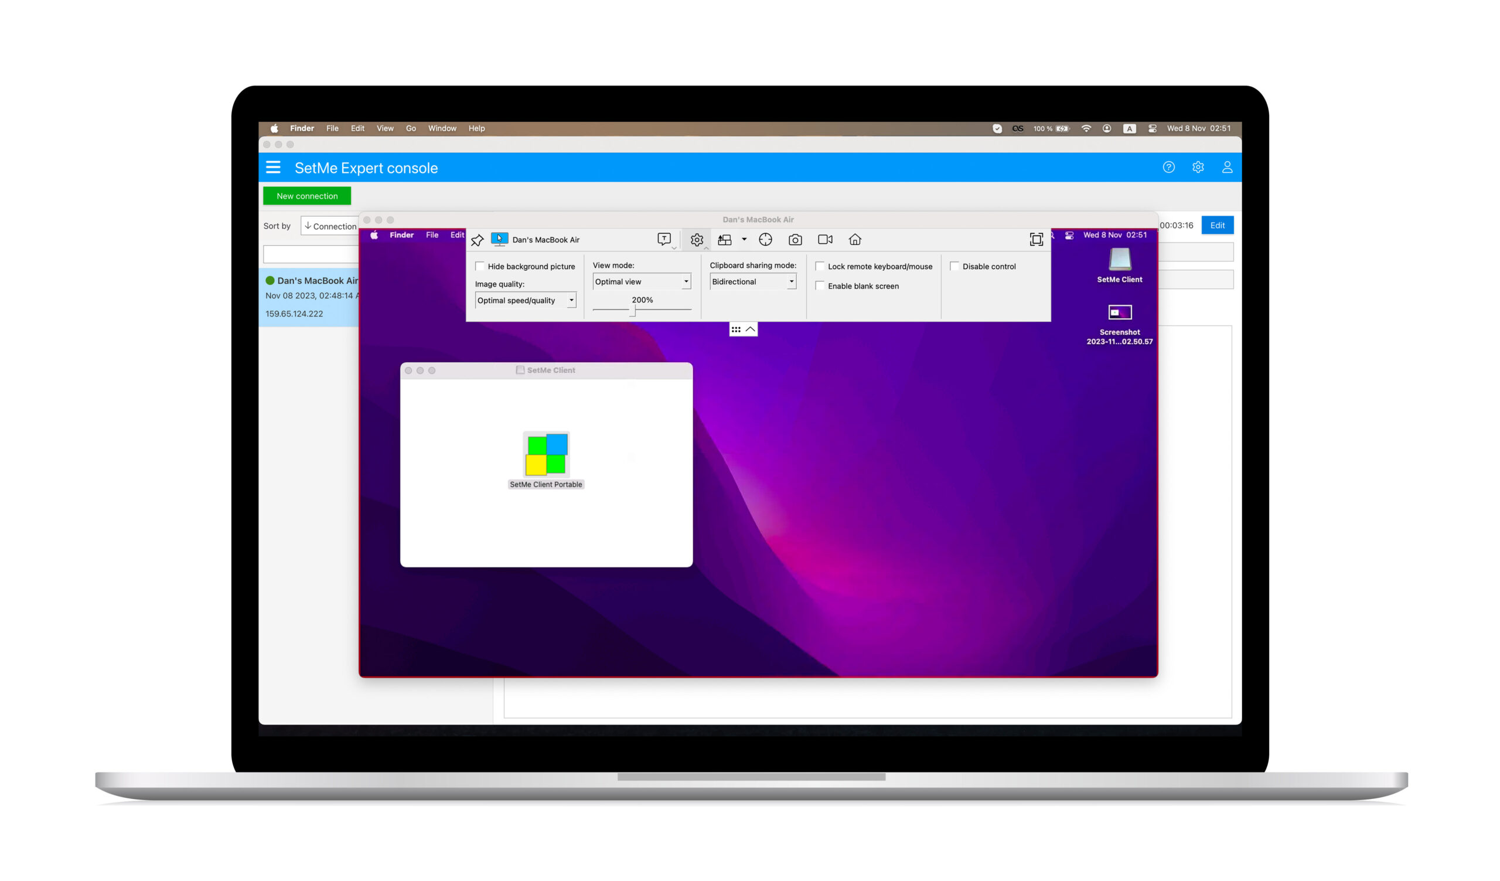The width and height of the screenshot is (1500, 881).
Task: Click the display/monitor switch icon
Action: pyautogui.click(x=728, y=239)
